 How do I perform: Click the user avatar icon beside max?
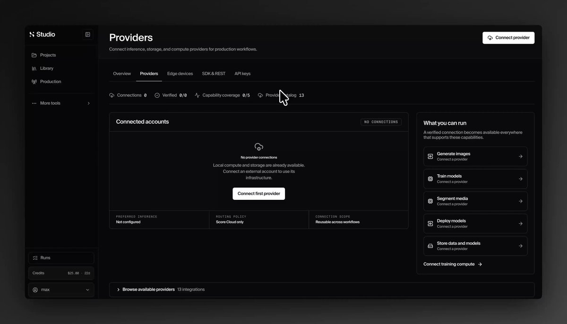click(x=35, y=290)
